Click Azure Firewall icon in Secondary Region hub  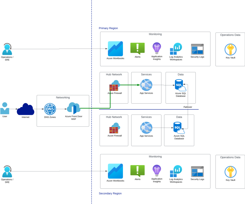click(x=115, y=128)
